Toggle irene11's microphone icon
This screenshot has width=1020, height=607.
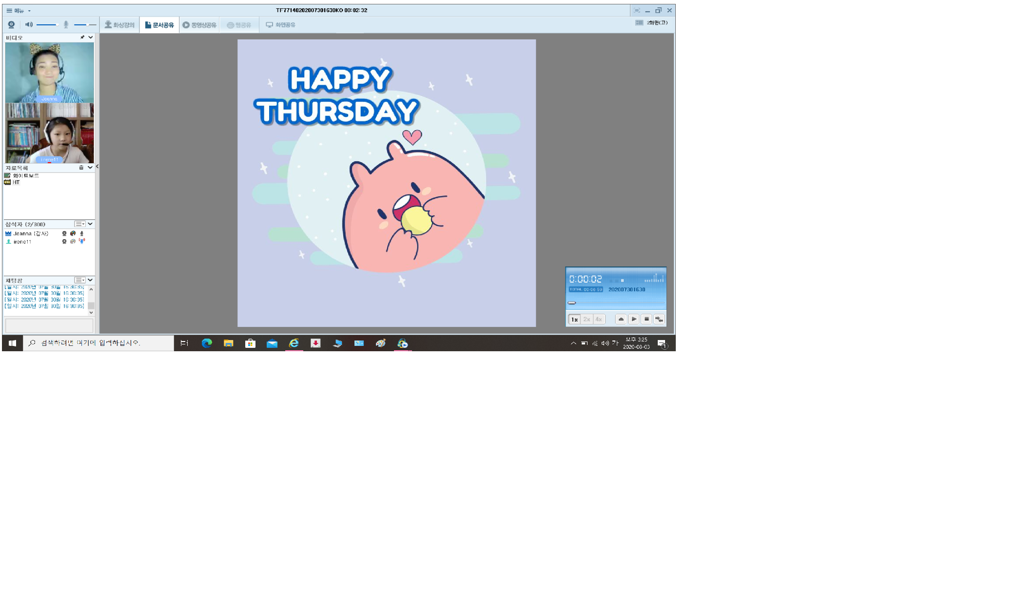click(81, 241)
